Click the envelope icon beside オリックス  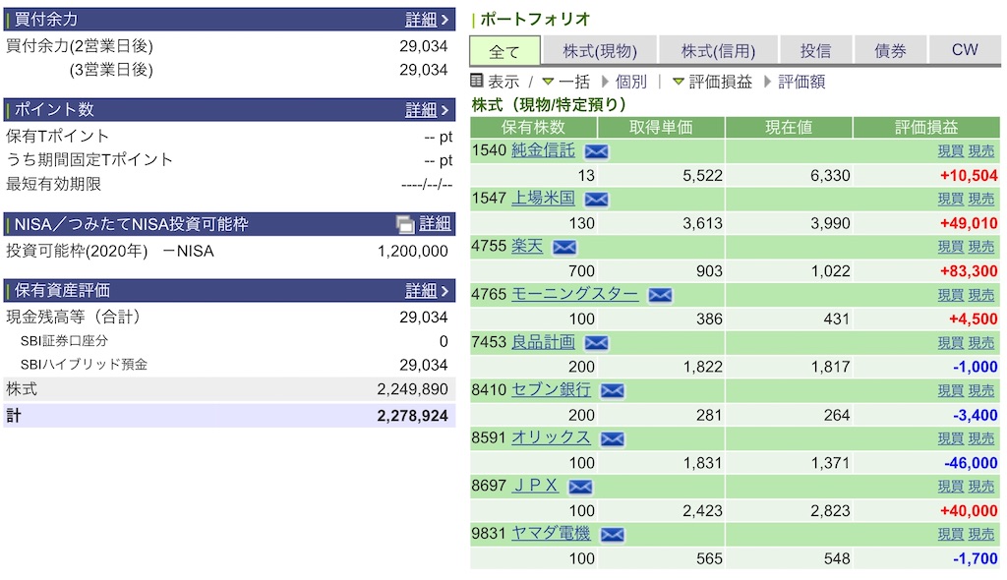tap(612, 438)
